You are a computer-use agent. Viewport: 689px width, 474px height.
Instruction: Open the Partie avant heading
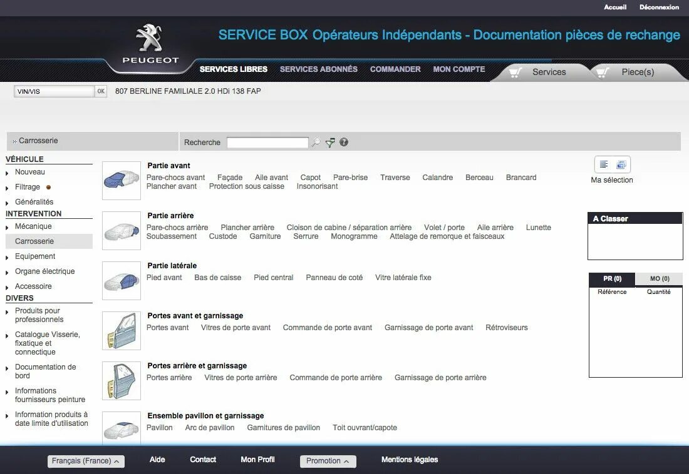168,166
